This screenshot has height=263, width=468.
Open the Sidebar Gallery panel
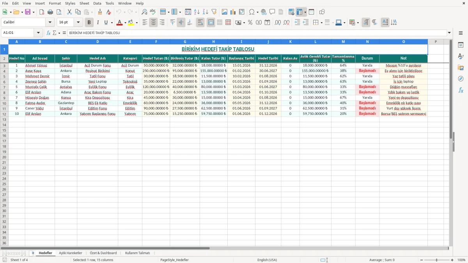[x=461, y=68]
